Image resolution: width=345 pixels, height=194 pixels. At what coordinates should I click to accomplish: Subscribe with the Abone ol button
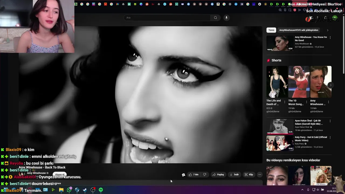pos(60,175)
